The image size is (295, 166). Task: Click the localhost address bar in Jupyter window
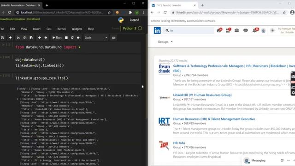[62, 12]
